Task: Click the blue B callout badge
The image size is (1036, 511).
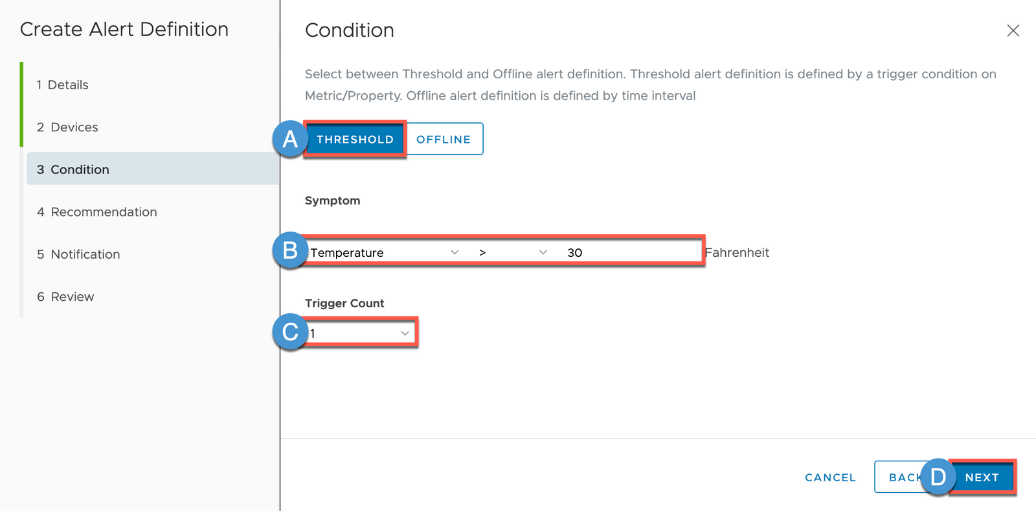Action: point(290,250)
